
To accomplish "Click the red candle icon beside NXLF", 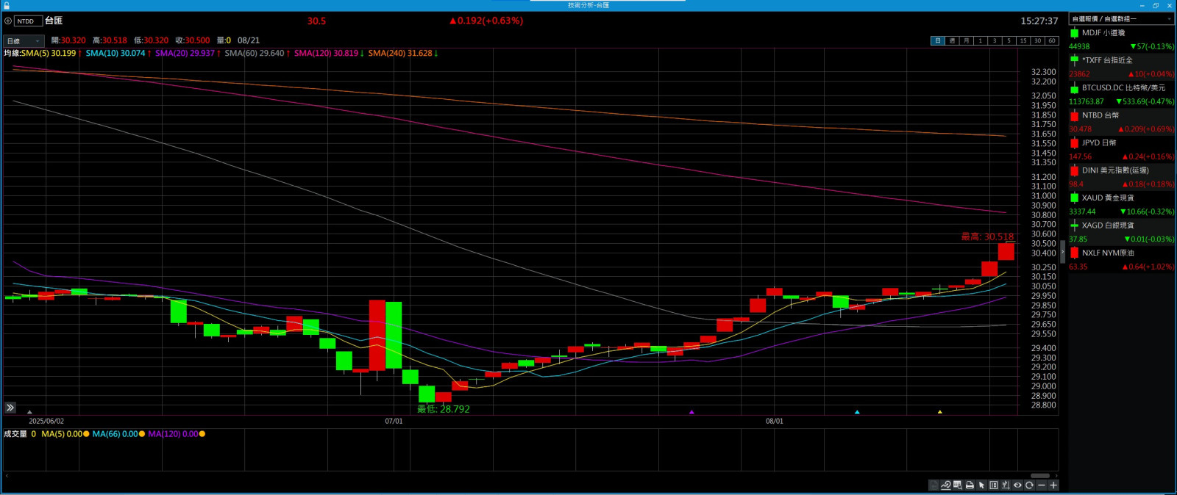I will pyautogui.click(x=1074, y=253).
